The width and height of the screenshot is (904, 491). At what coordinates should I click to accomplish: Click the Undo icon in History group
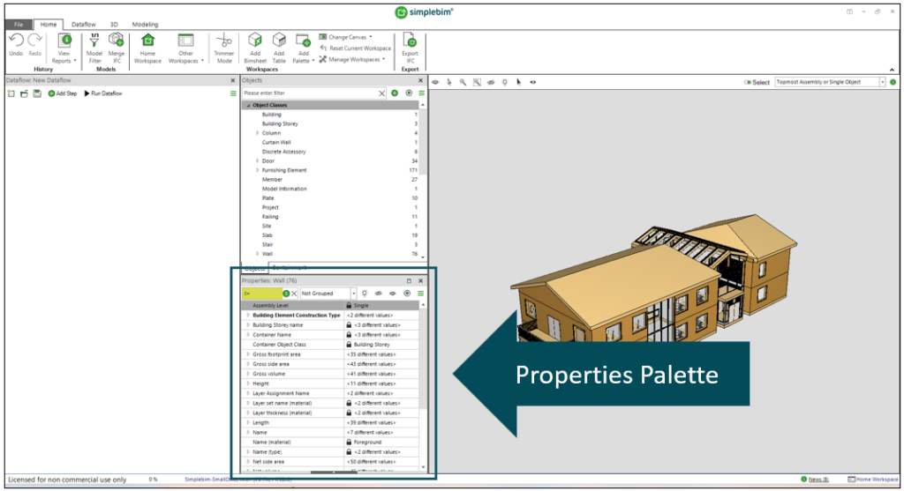16,41
